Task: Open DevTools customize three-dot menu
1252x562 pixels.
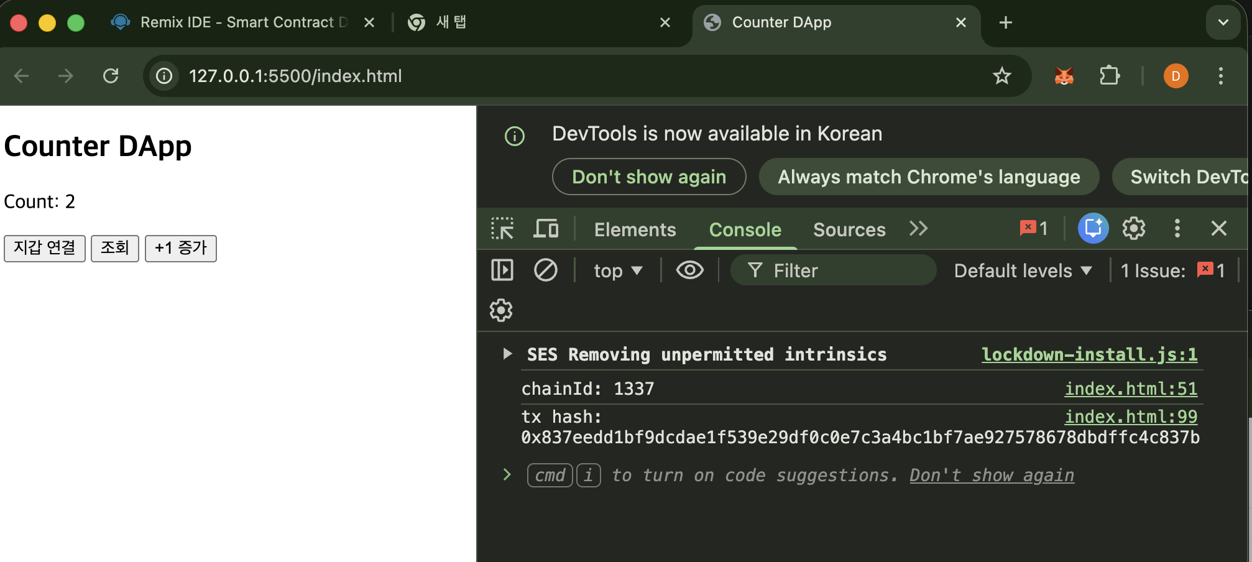Action: pyautogui.click(x=1177, y=228)
